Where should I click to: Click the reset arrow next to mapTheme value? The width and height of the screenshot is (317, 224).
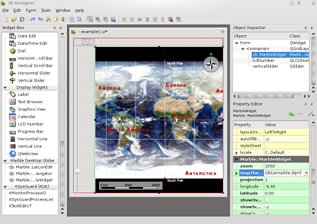pyautogui.click(x=306, y=173)
